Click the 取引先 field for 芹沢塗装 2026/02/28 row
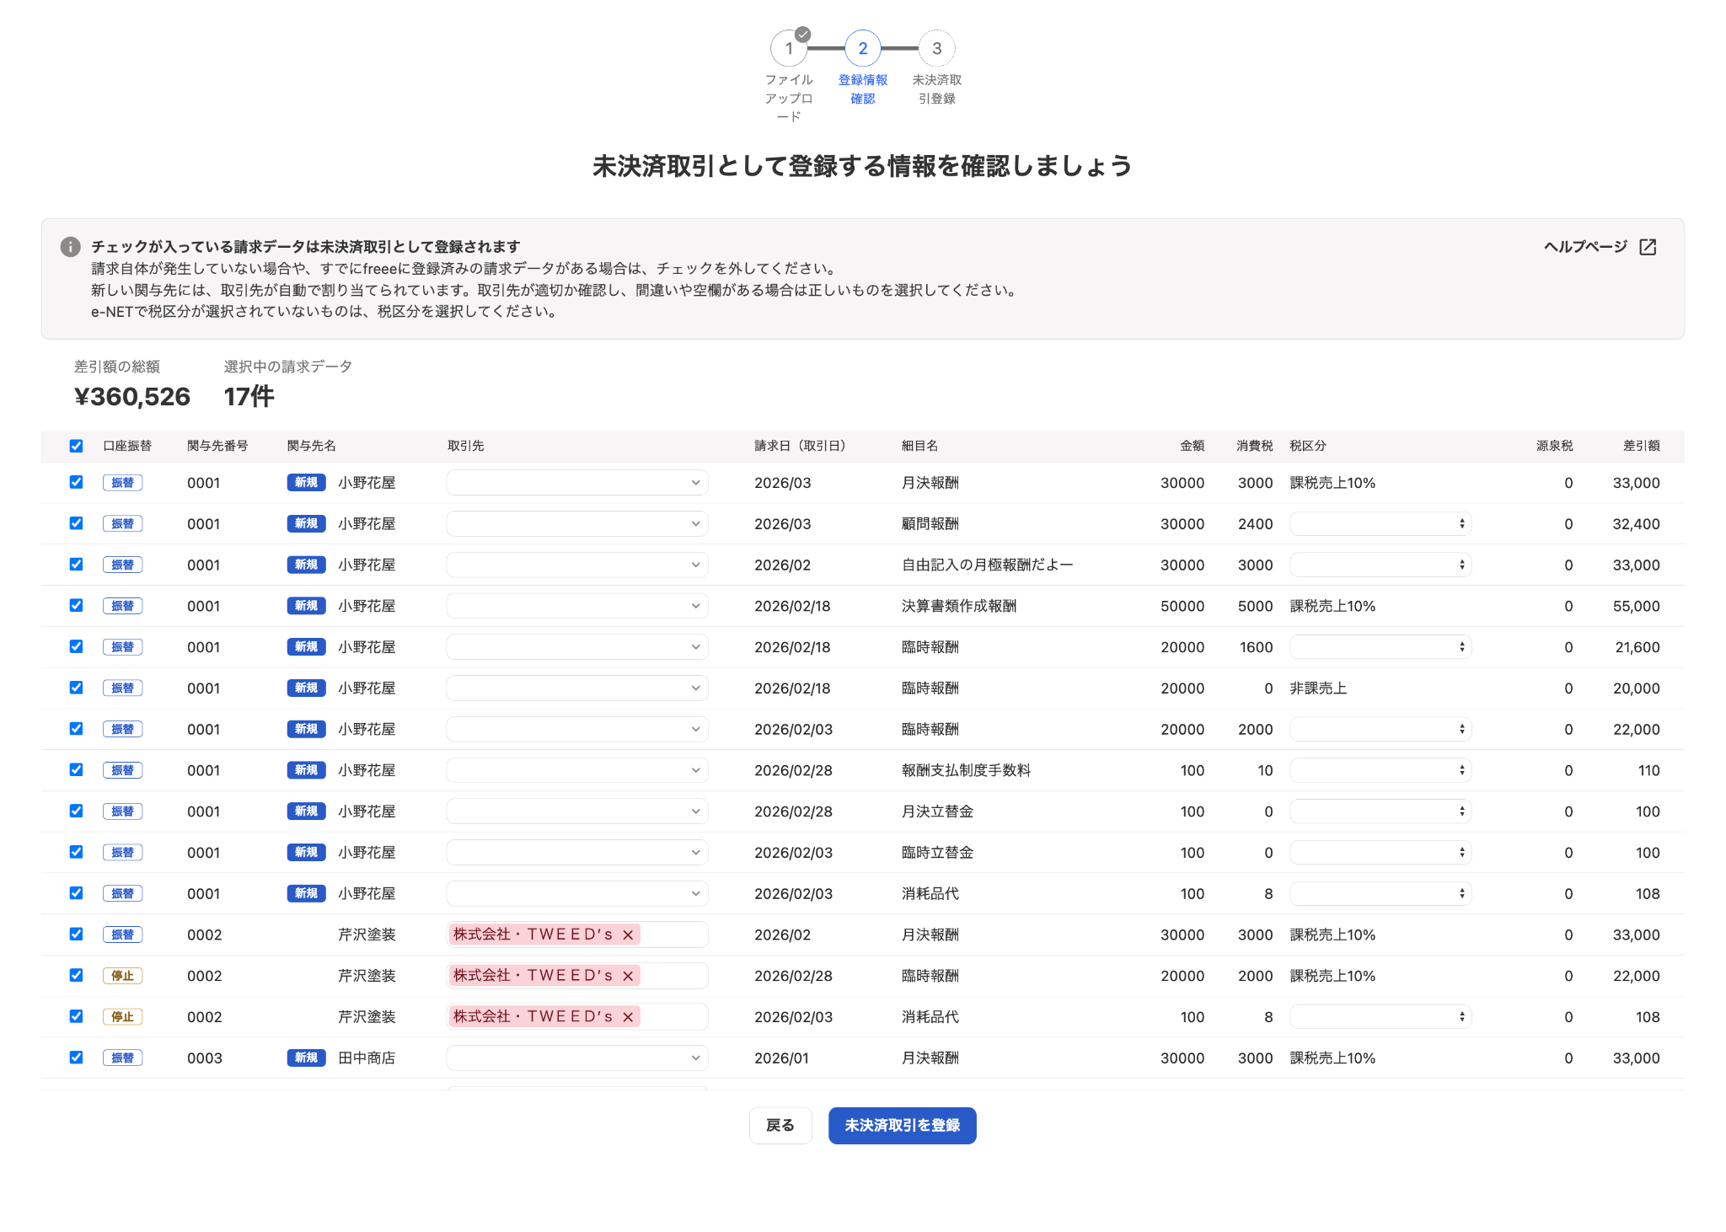 click(577, 976)
